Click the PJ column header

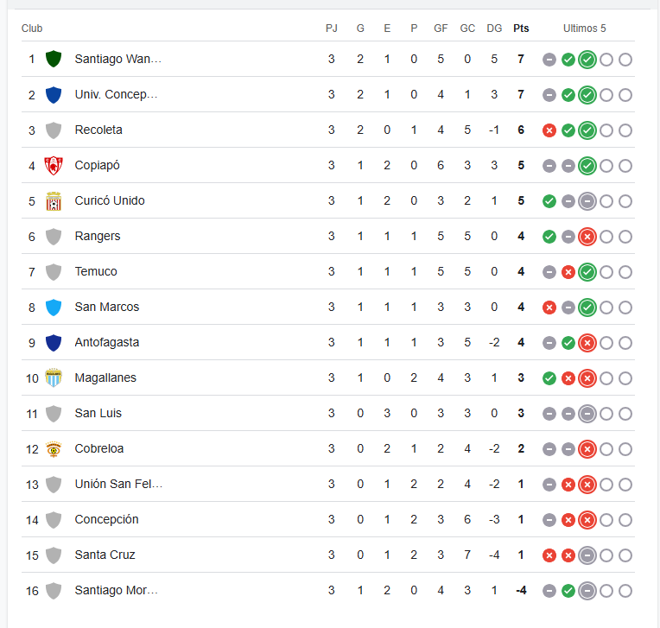point(331,29)
